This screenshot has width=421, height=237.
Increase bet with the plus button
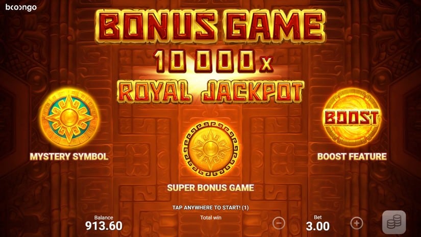click(357, 223)
